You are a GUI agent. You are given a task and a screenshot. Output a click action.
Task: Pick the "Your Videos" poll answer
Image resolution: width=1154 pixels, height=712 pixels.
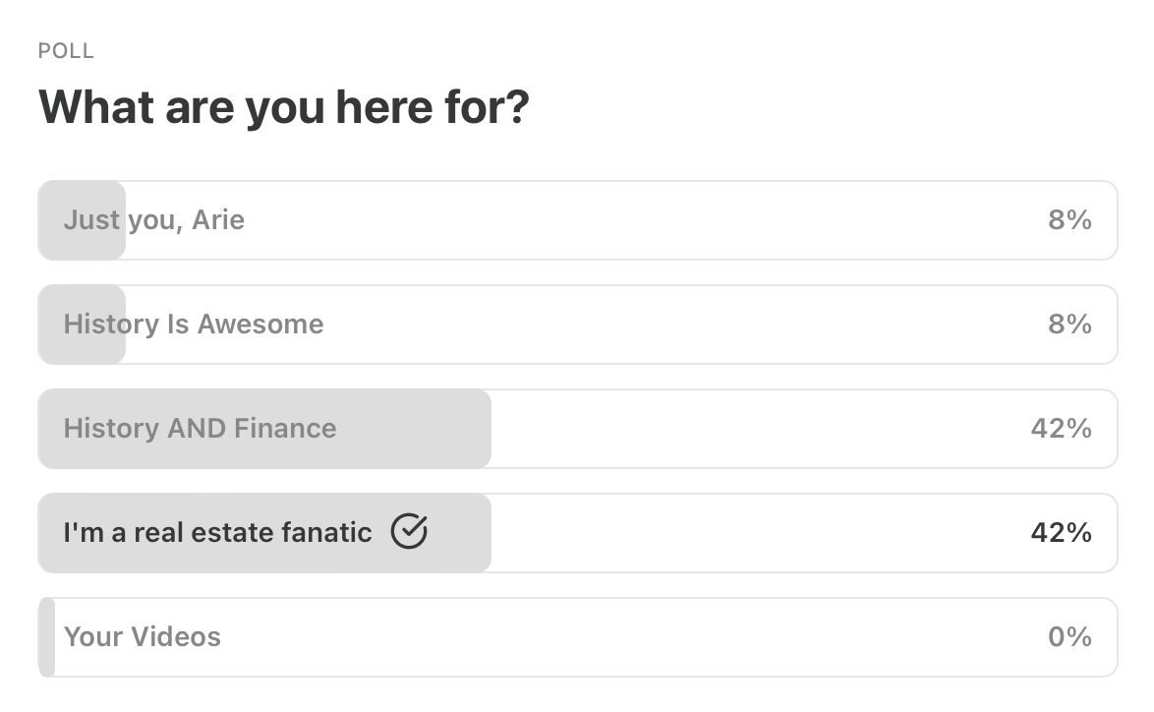point(143,636)
